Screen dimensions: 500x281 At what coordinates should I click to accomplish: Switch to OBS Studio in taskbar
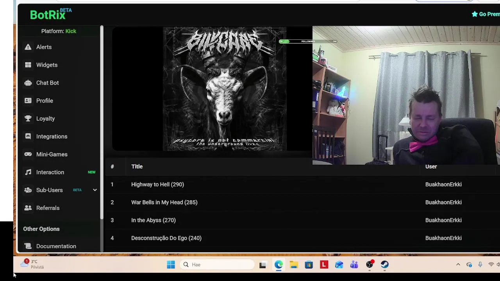(370, 265)
